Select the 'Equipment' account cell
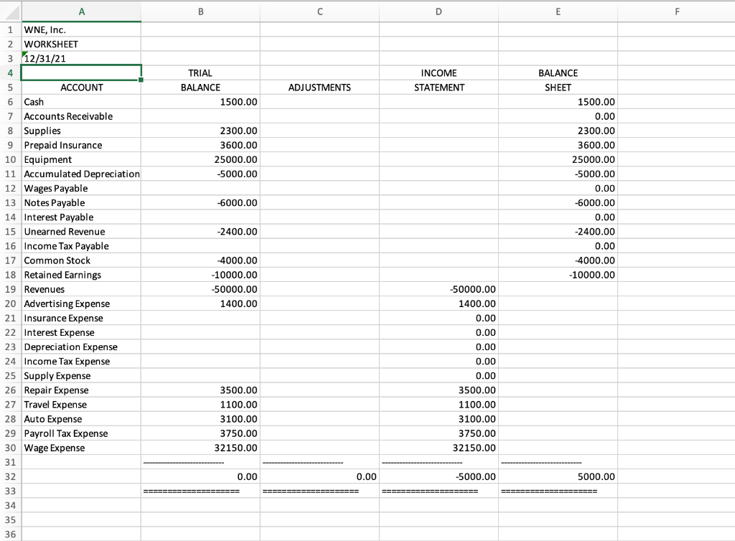Screen dimensions: 735x541 tap(81, 159)
